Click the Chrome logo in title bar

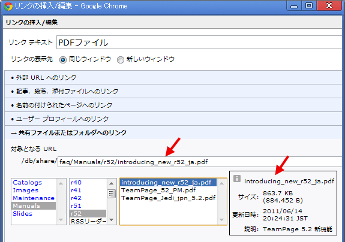[8, 6]
